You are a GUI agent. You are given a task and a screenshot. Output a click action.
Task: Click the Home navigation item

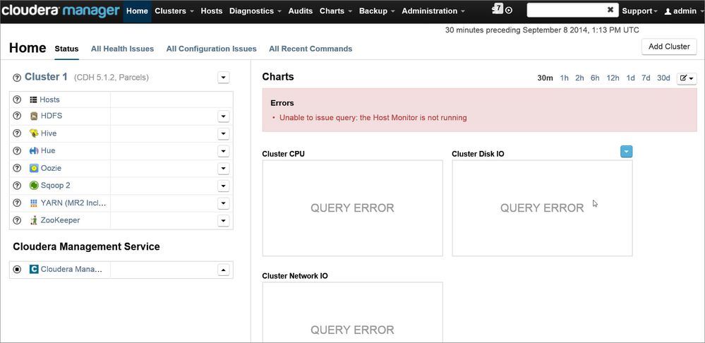tap(137, 11)
